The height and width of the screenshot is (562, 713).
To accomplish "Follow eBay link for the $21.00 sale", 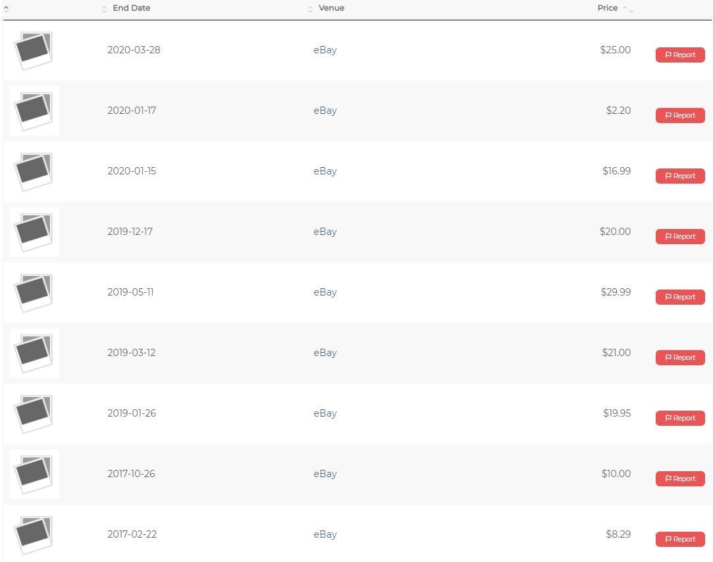I will pyautogui.click(x=325, y=353).
